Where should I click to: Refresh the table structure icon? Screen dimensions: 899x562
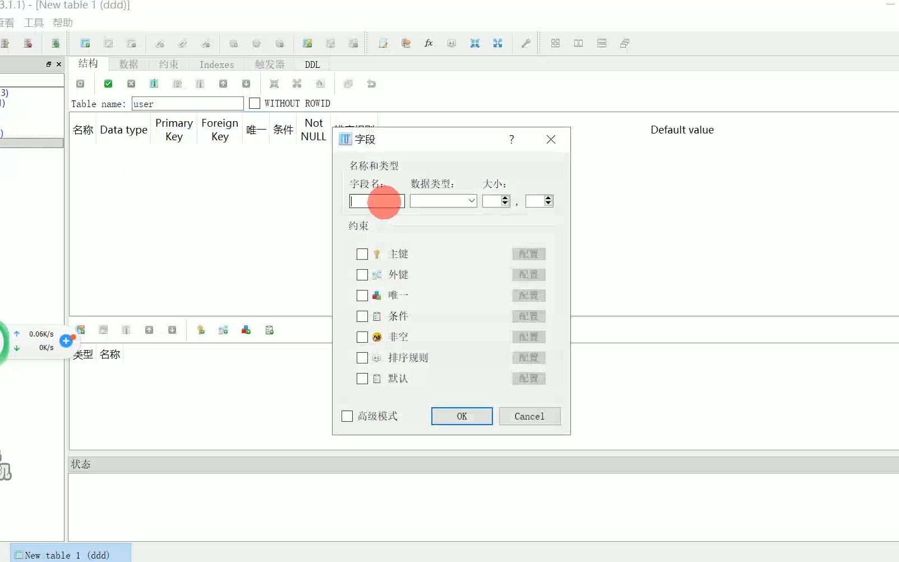[80, 84]
